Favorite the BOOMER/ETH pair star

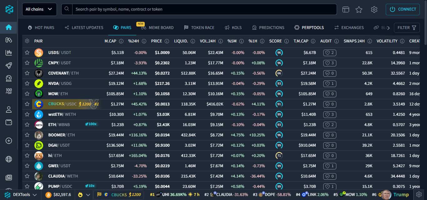27,135
